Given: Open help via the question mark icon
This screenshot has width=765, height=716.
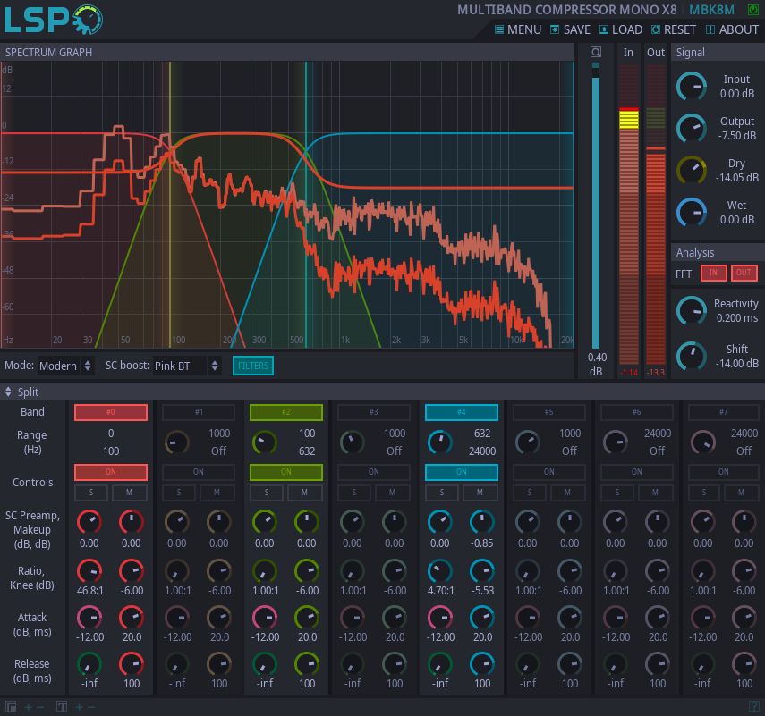Looking at the screenshot, I should click(753, 706).
